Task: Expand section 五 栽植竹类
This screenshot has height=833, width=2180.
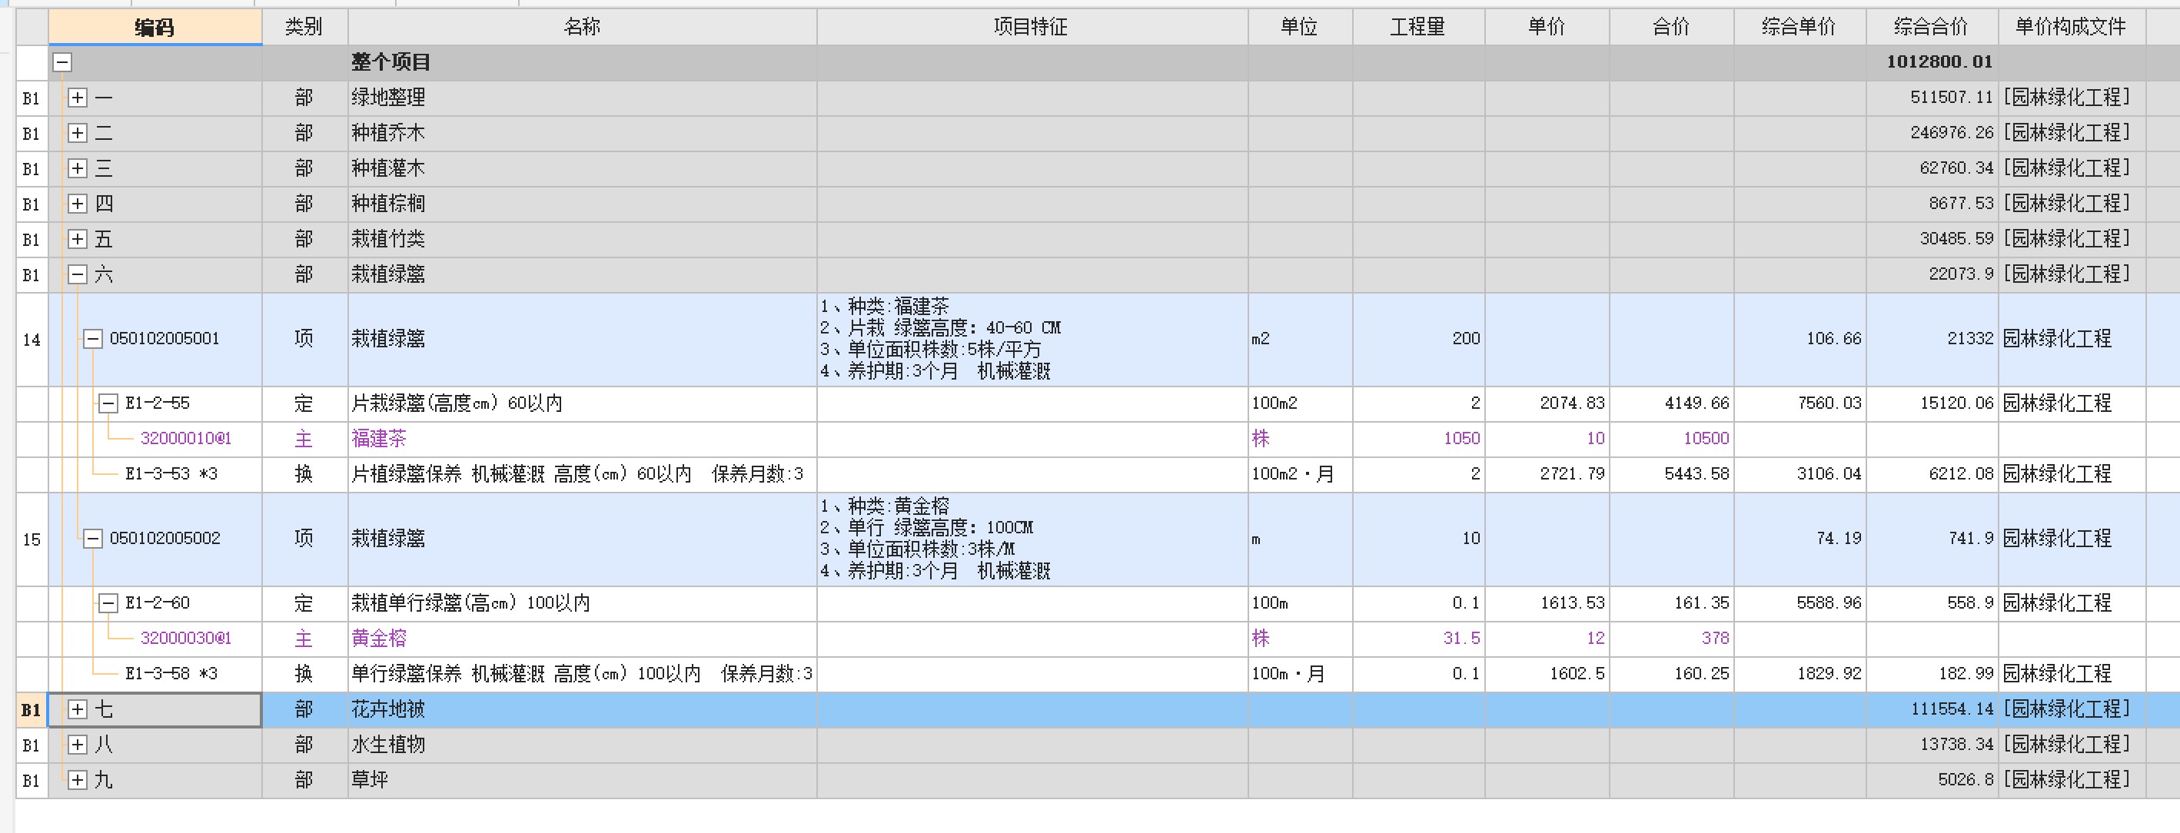Action: [x=77, y=239]
